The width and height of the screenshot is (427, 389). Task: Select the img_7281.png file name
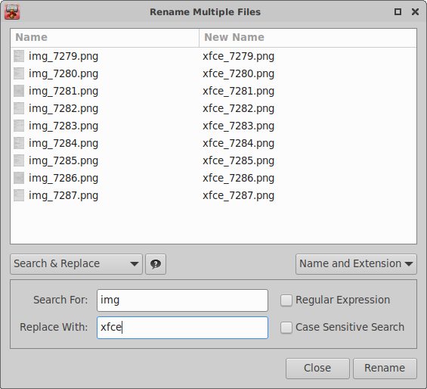63,92
